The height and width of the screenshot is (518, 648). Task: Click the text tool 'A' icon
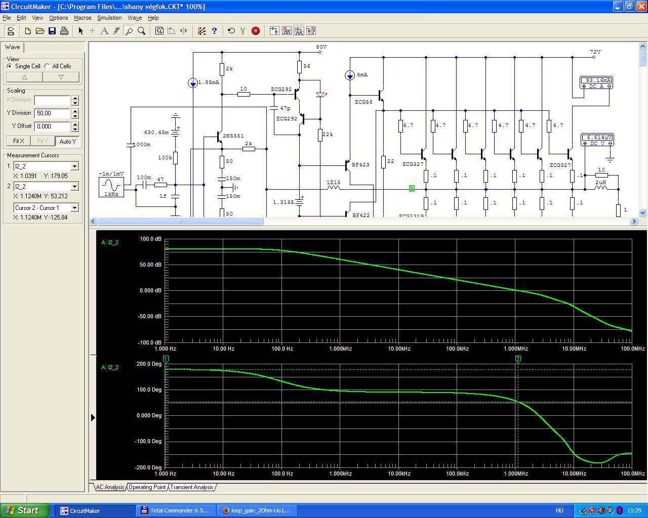[x=104, y=31]
